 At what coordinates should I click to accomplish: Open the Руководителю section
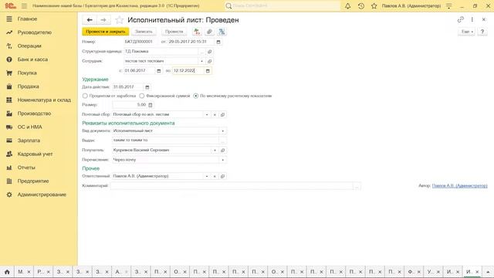34,32
